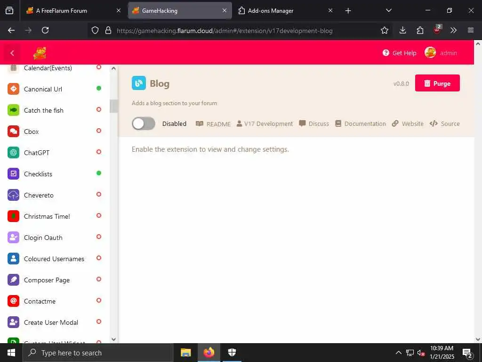This screenshot has width=482, height=362.
Task: Show hidden system tray icons
Action: point(398,353)
